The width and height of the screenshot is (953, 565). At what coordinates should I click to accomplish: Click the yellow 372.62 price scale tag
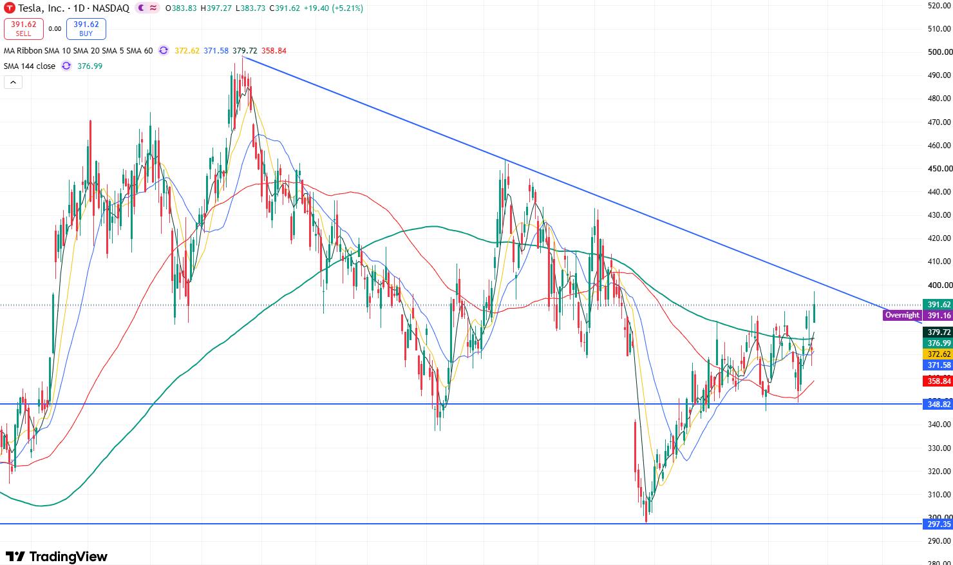coord(938,354)
